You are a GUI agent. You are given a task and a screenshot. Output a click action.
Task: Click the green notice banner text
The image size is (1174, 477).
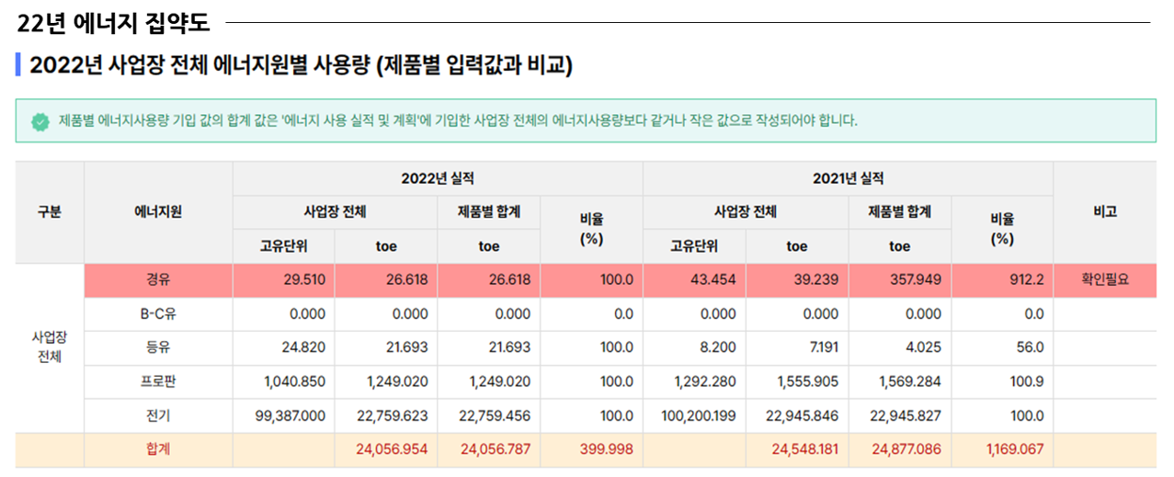(x=458, y=120)
